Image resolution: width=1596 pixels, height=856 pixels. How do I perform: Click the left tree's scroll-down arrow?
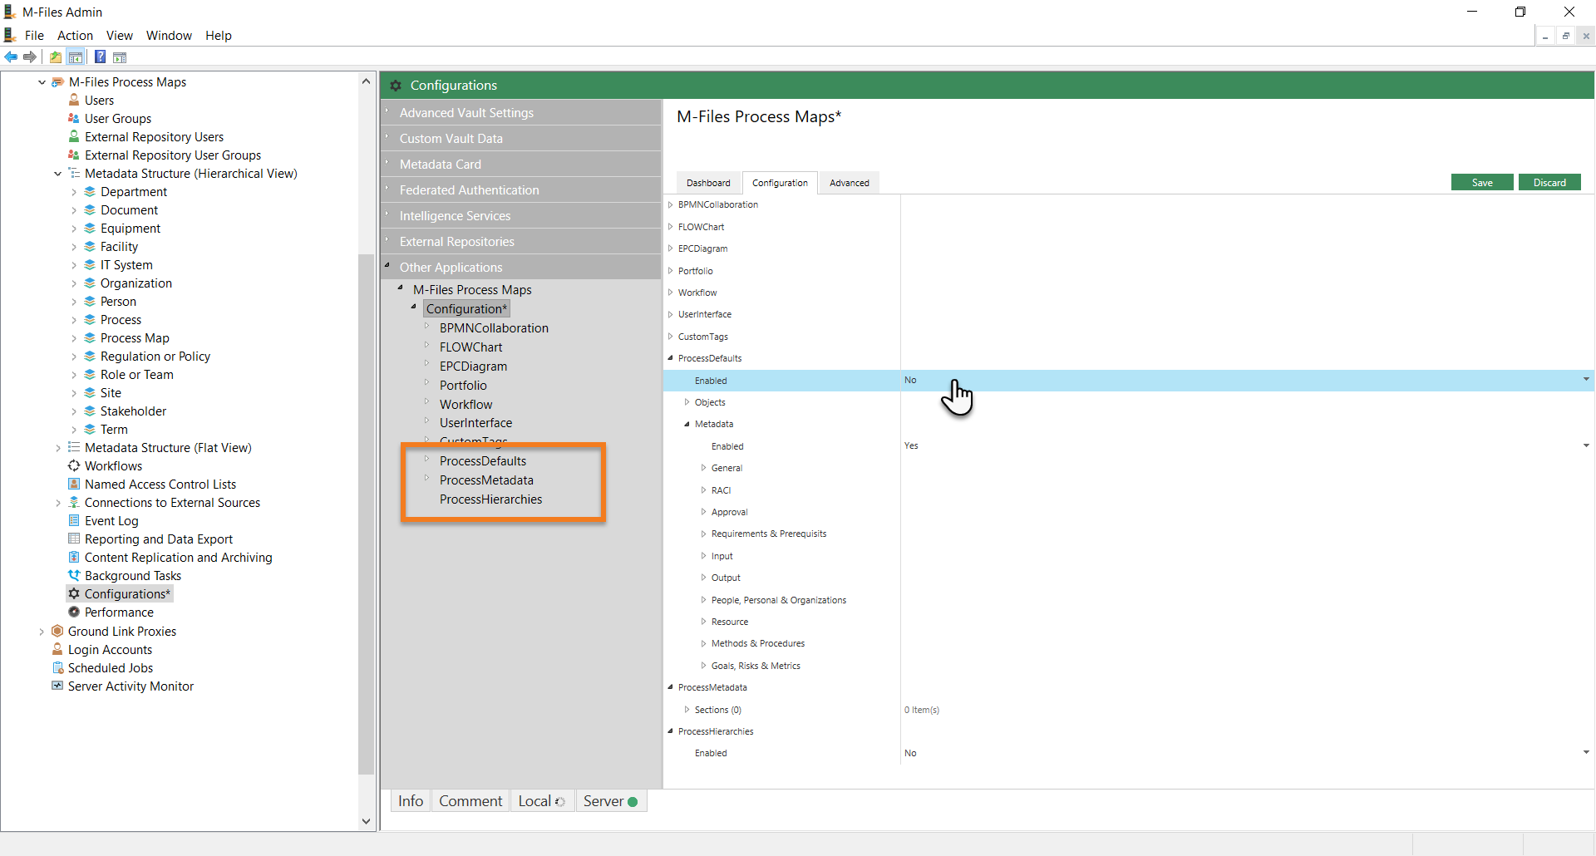pyautogui.click(x=366, y=821)
